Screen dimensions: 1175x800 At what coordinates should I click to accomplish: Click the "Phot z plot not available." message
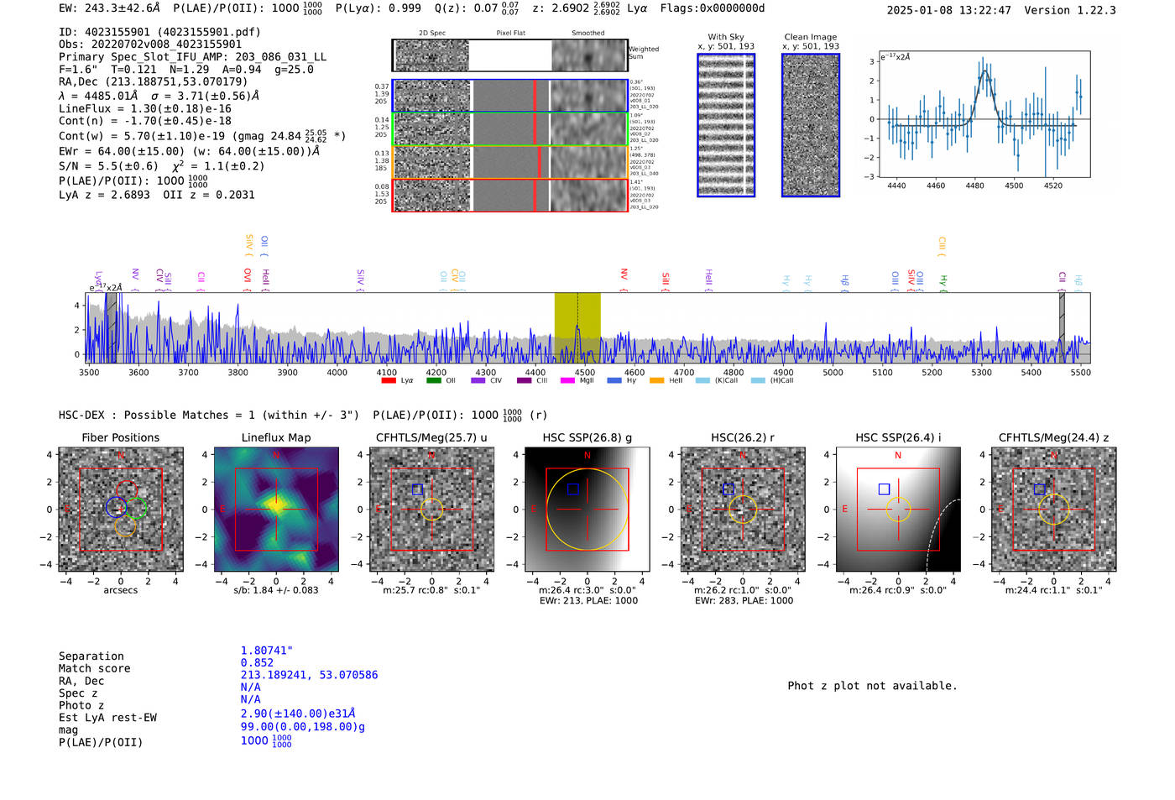click(x=872, y=686)
